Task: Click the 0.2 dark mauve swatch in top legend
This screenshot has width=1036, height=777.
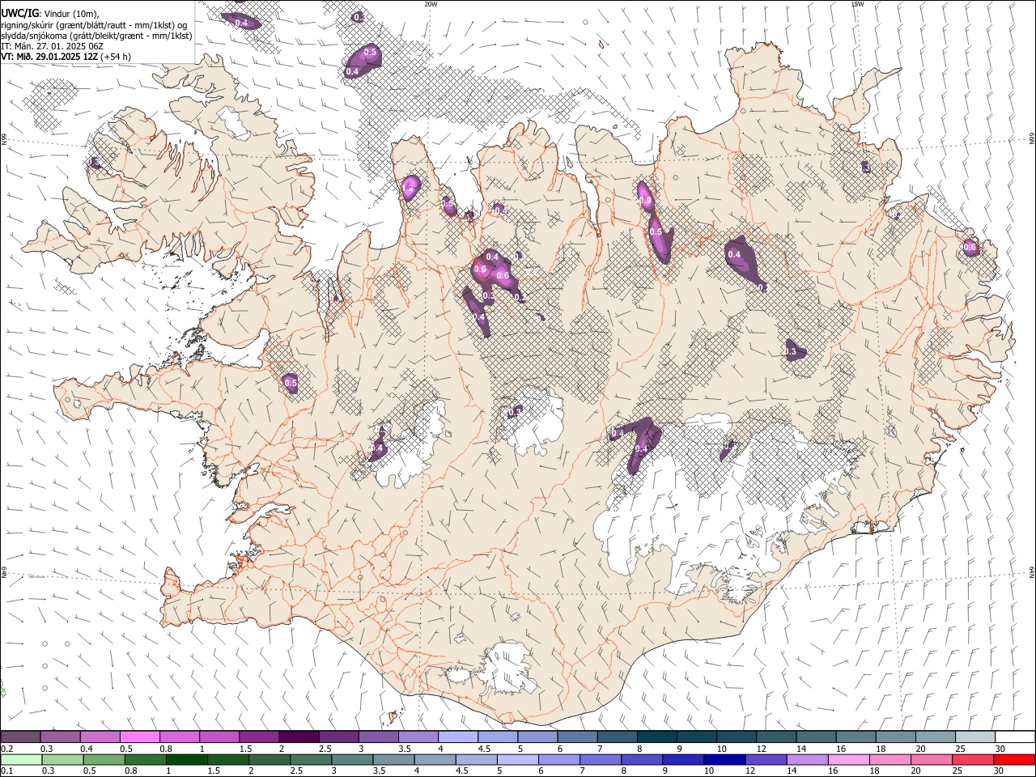Action: coord(21,737)
